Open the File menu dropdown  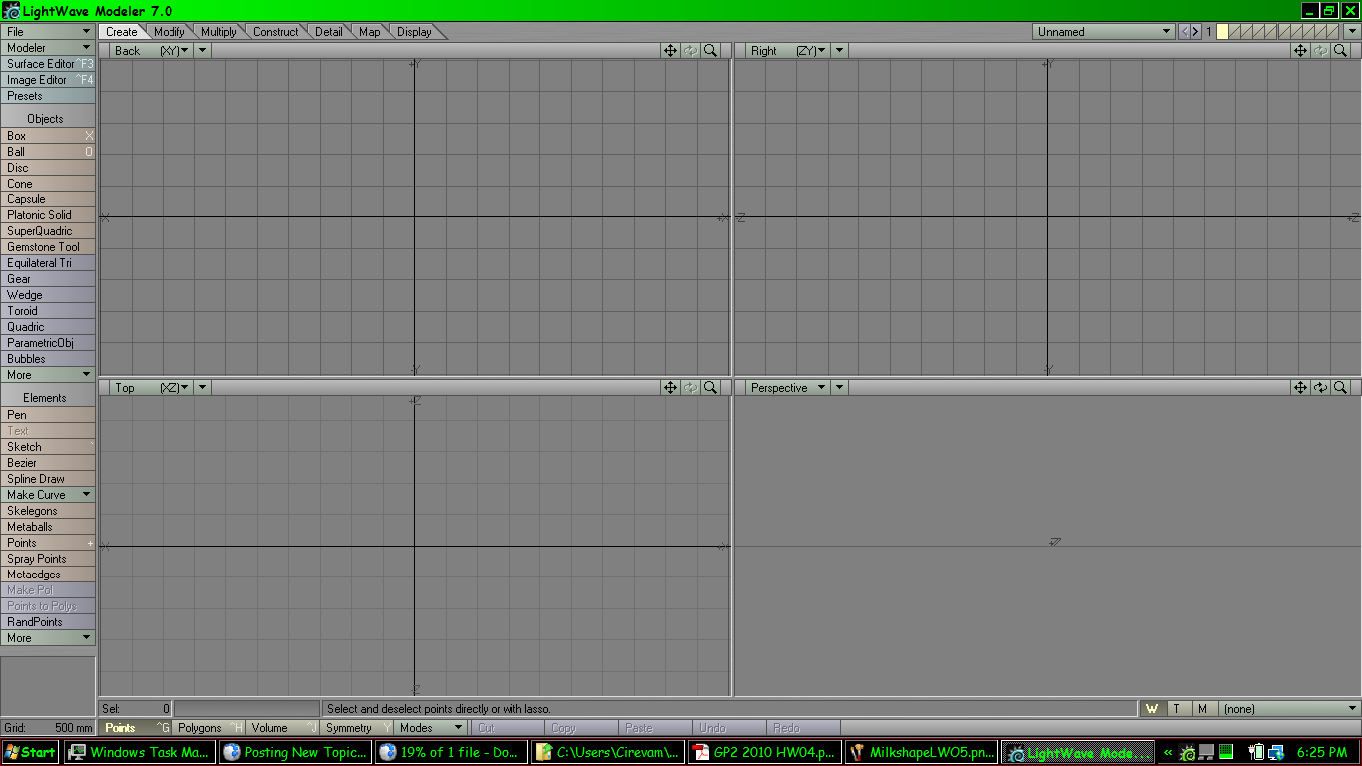[48, 32]
